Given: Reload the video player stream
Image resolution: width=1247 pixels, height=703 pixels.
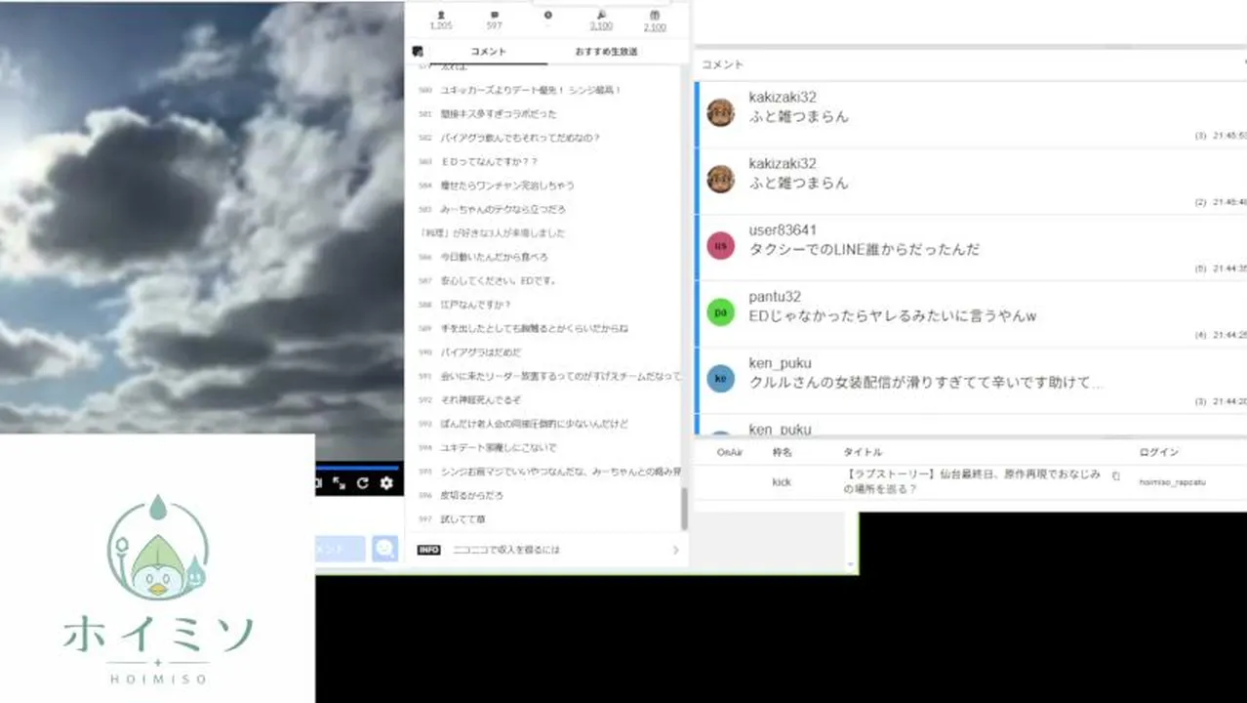Looking at the screenshot, I should click(x=363, y=483).
